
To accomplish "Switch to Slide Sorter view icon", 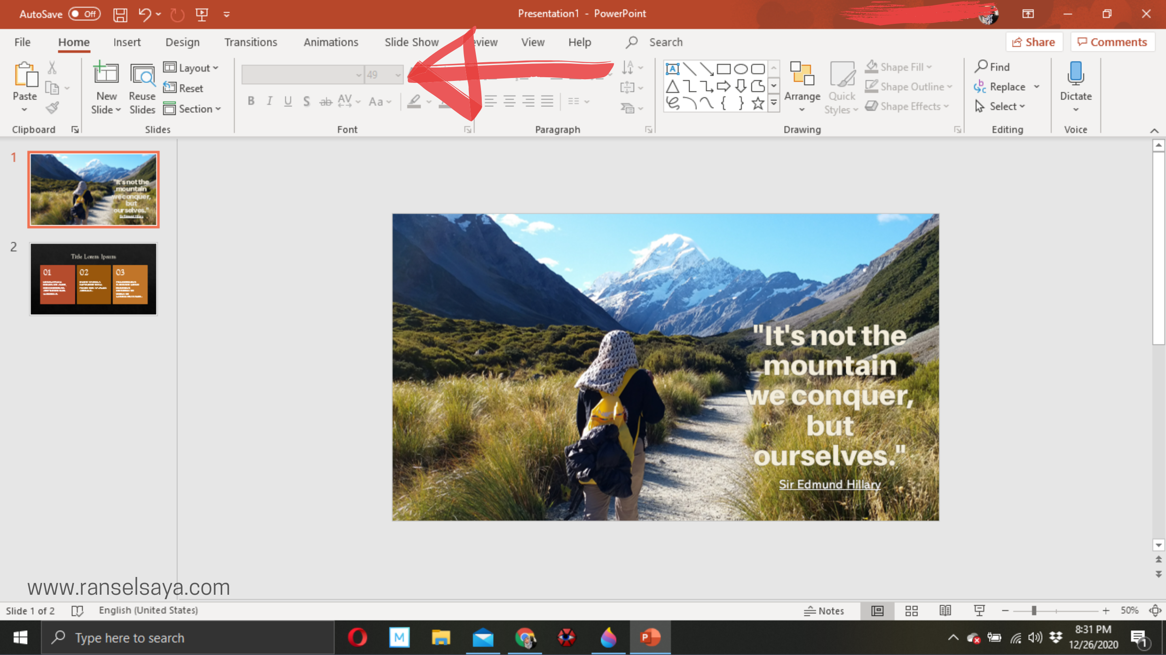I will pyautogui.click(x=911, y=611).
